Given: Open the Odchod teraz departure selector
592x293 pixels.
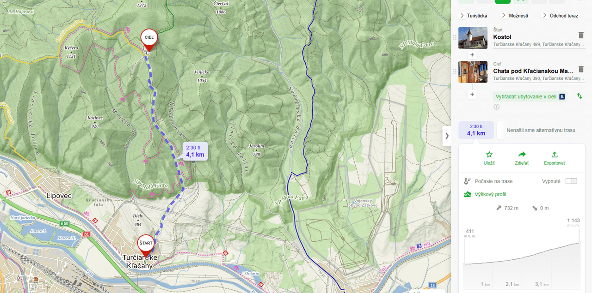Looking at the screenshot, I should pyautogui.click(x=560, y=16).
